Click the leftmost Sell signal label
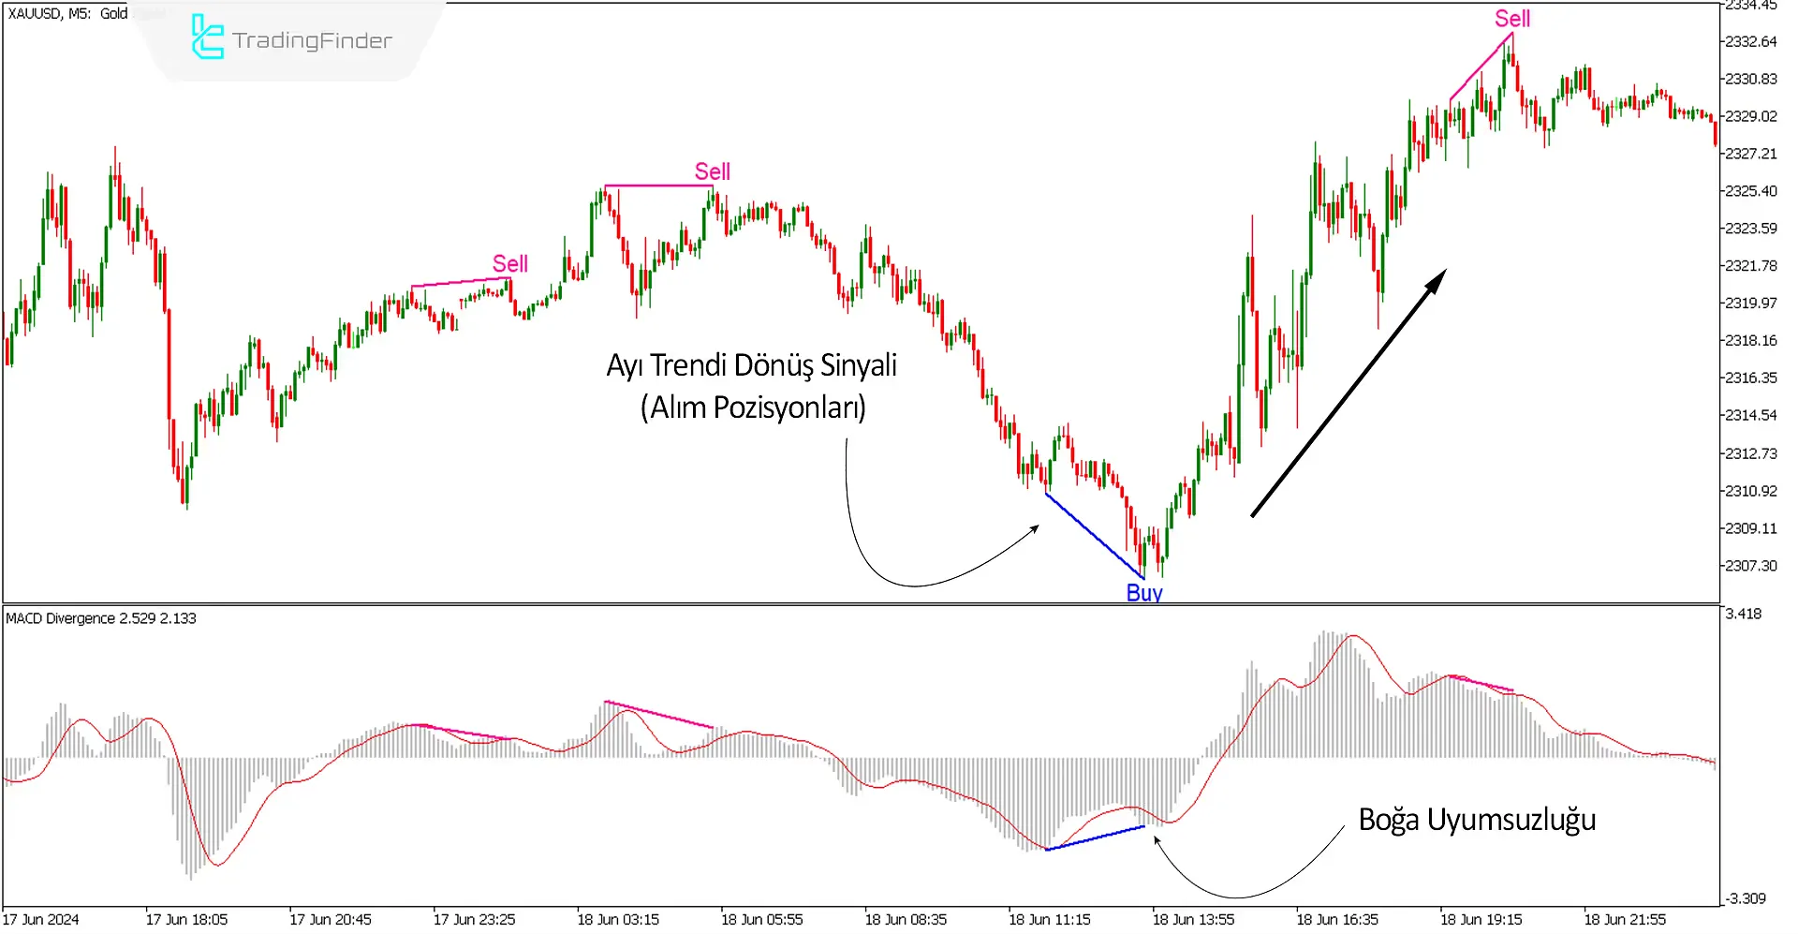Image resolution: width=1798 pixels, height=934 pixels. tap(509, 263)
